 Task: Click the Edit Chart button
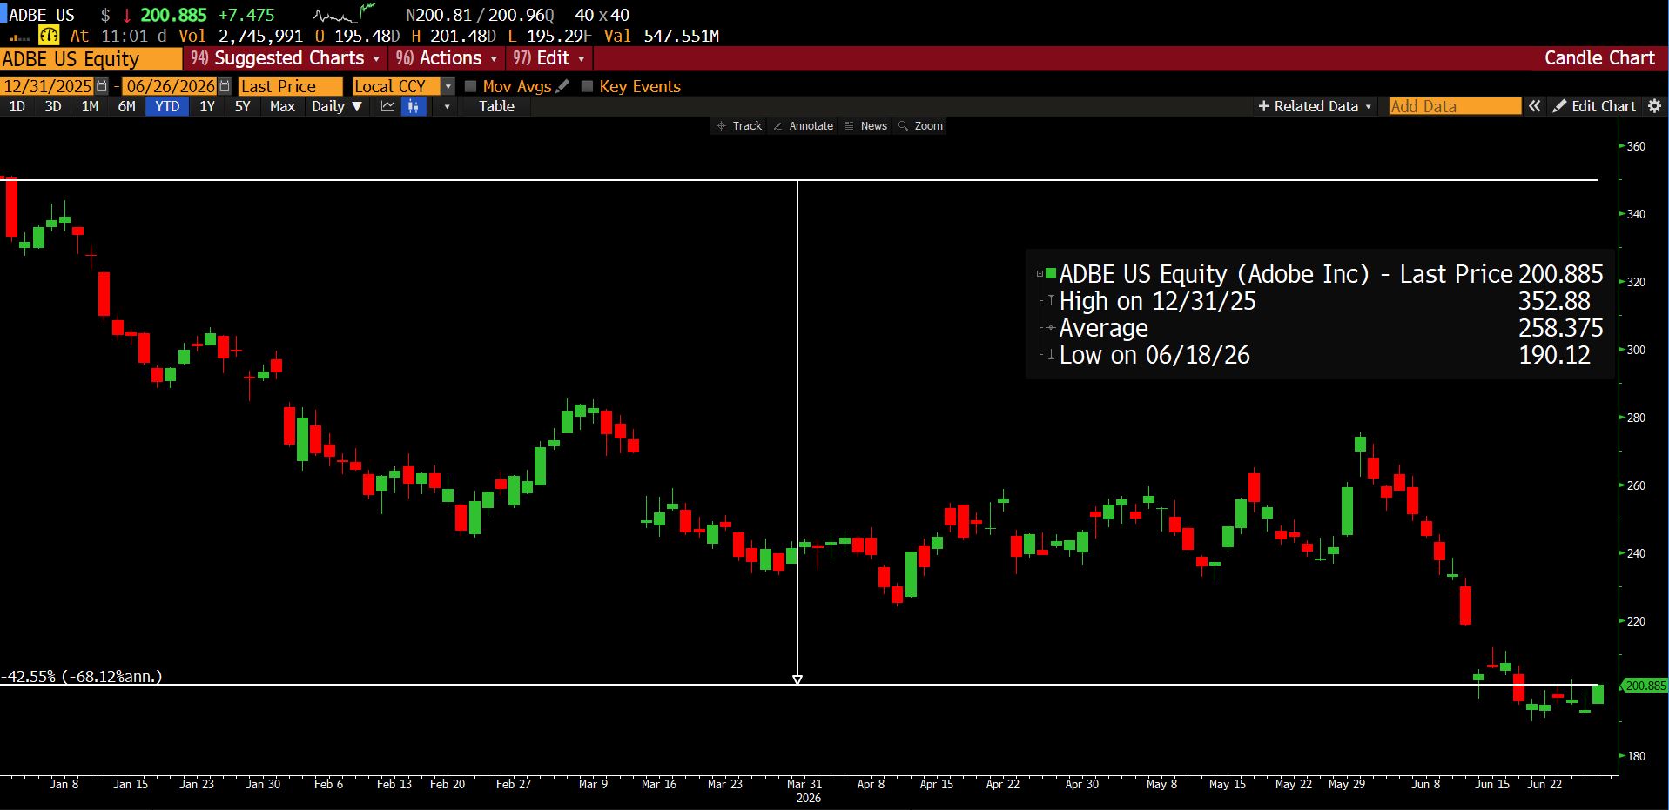(1595, 106)
